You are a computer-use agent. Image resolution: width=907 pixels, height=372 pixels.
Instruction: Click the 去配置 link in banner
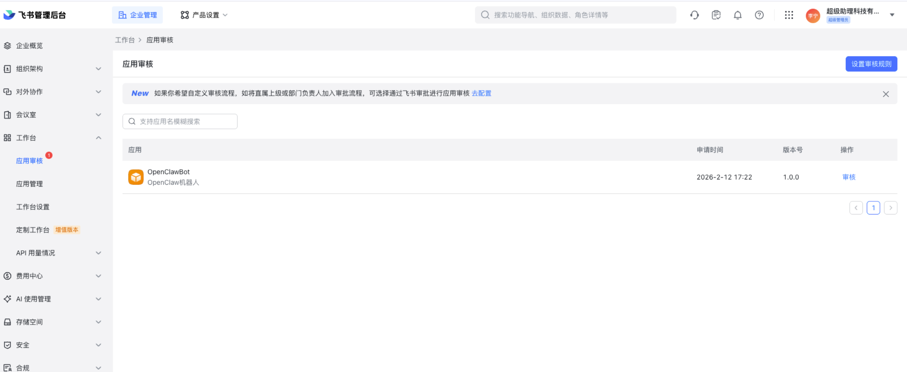click(x=481, y=93)
